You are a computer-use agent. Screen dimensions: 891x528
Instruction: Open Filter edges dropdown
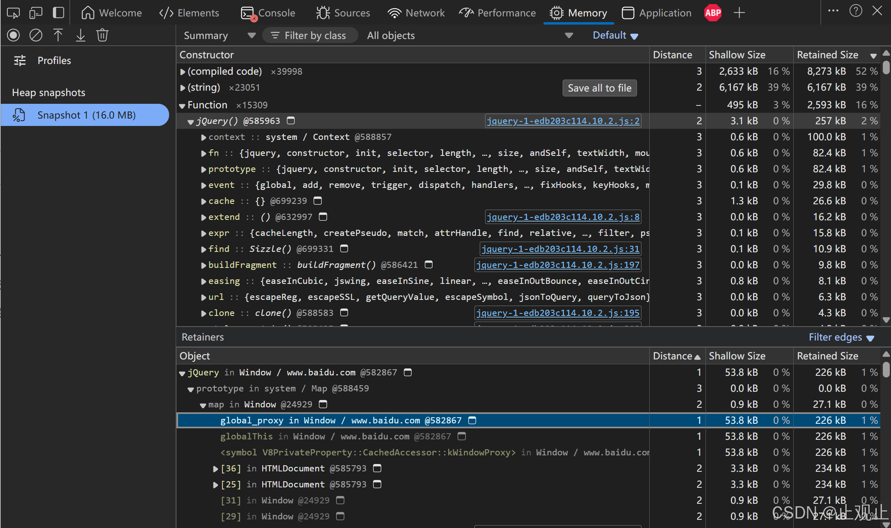[841, 337]
